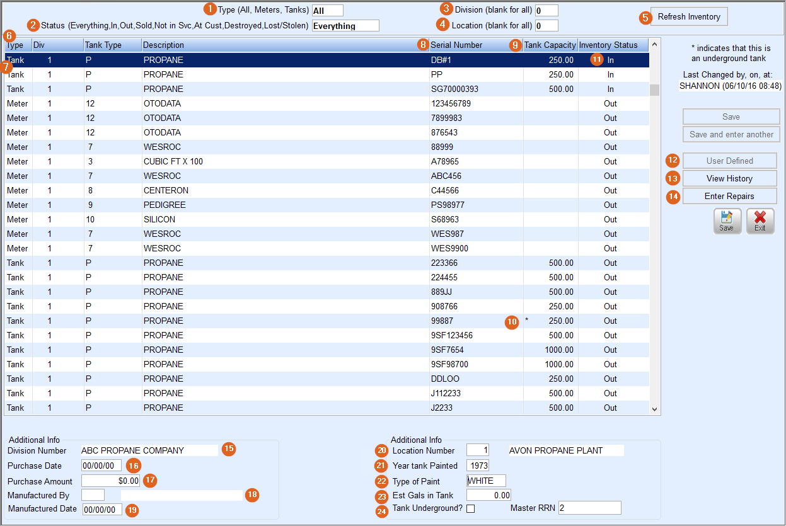
Task: Click the Division filter input field
Action: (546, 10)
